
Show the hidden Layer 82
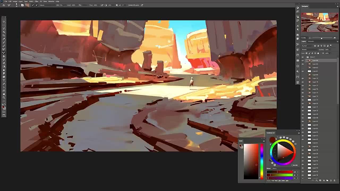(x=303, y=68)
